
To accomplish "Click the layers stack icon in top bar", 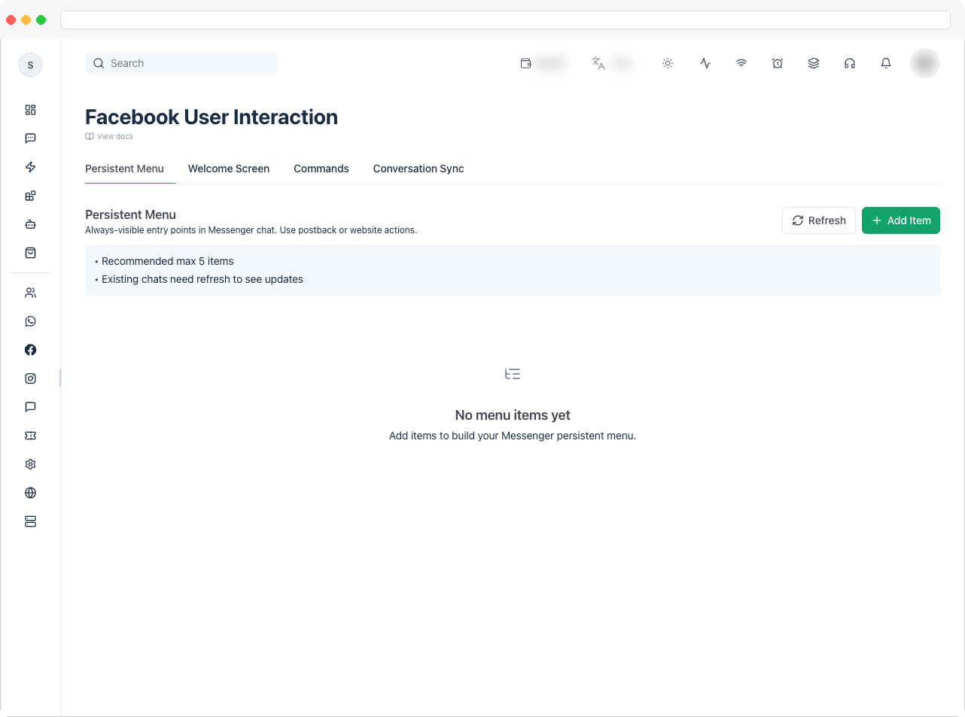I will pos(814,63).
